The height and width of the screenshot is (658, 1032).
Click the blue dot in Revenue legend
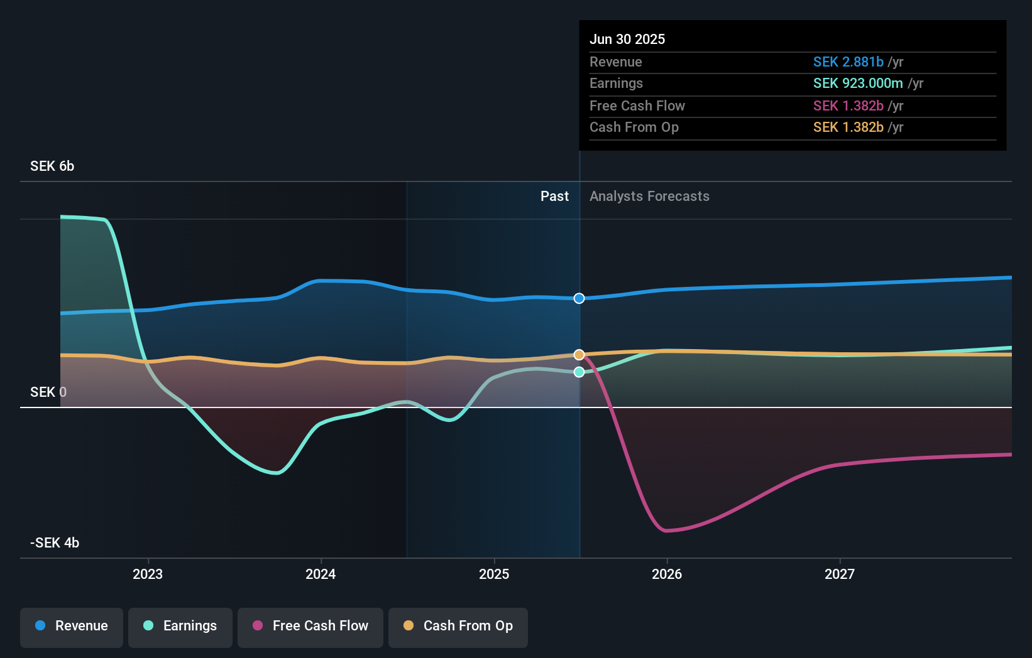pyautogui.click(x=40, y=625)
